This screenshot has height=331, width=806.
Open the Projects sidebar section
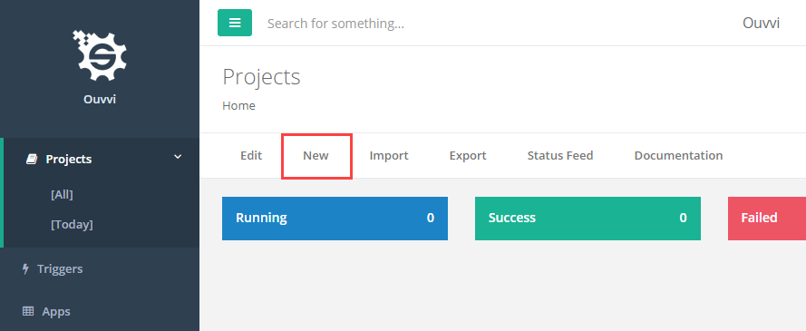(x=100, y=159)
